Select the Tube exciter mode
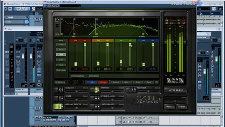 click(61, 60)
